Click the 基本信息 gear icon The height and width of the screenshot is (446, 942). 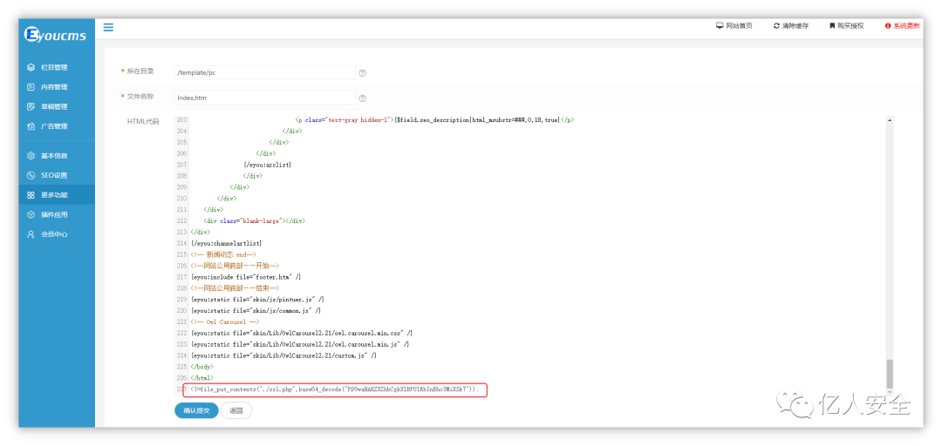tap(31, 156)
